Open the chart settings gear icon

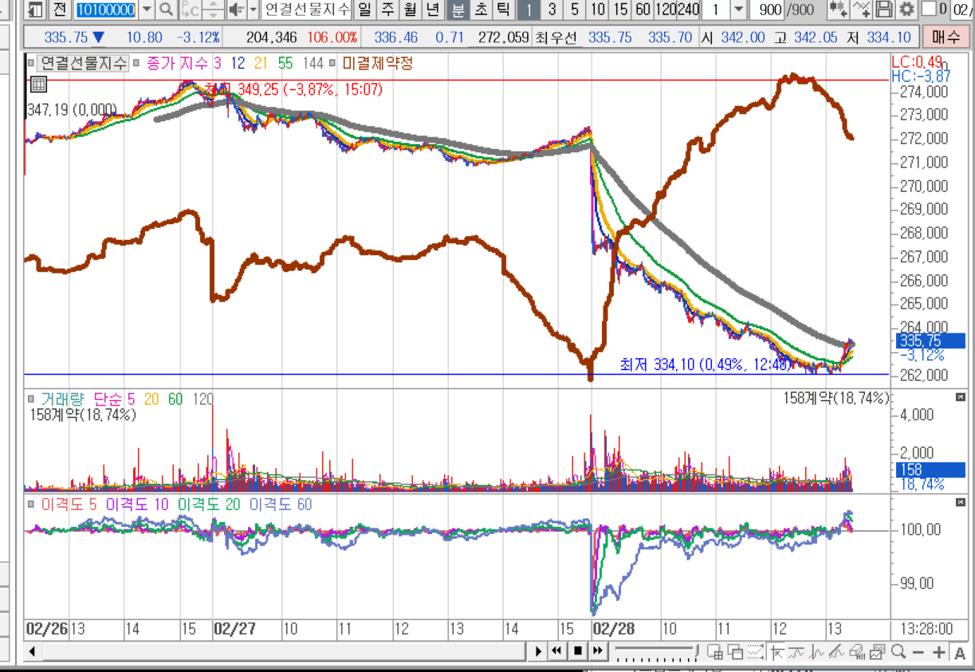click(x=906, y=10)
